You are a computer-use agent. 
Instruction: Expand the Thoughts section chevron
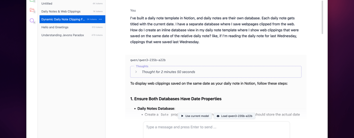[x=136, y=72]
